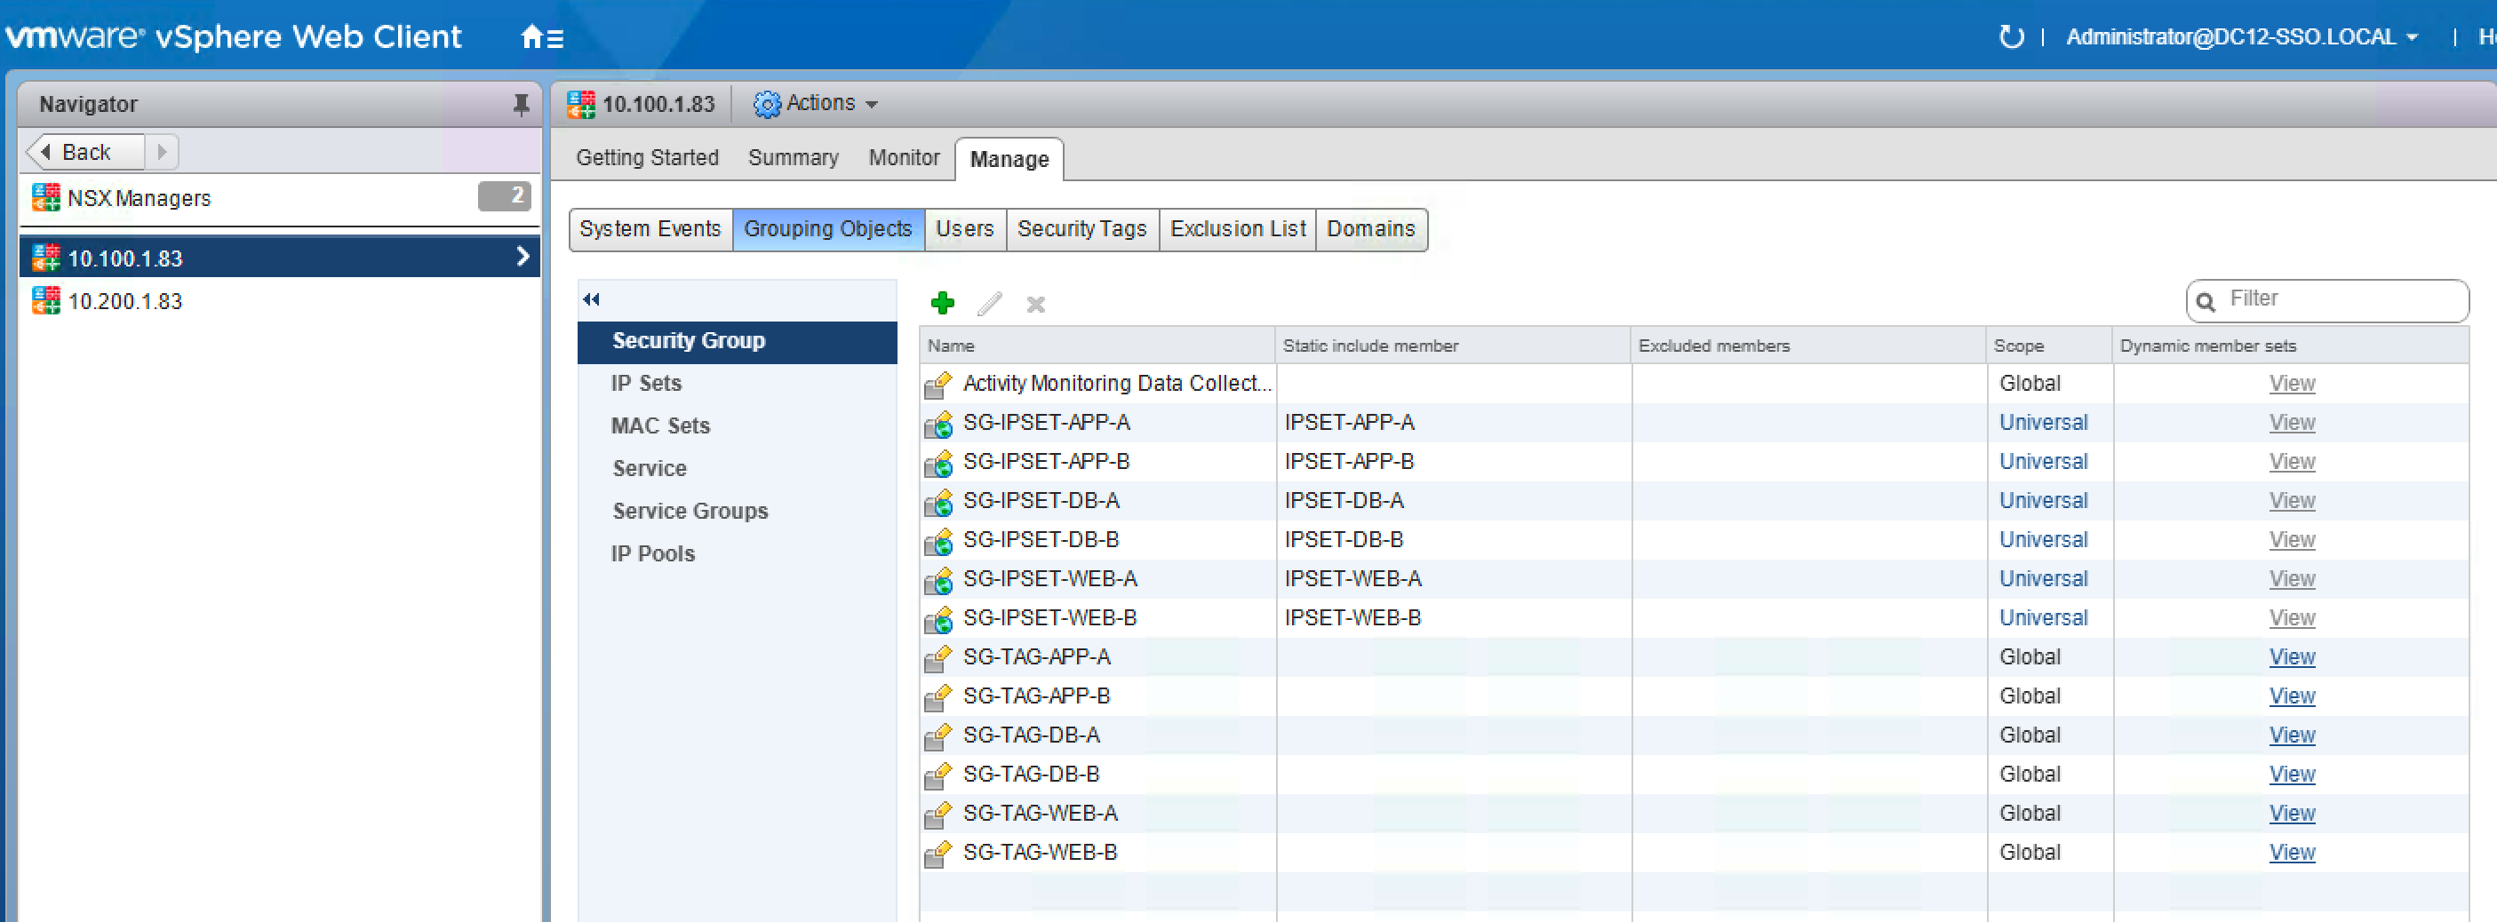Open the Exclusion List tab
Viewport: 2497px width, 922px height.
(x=1237, y=229)
